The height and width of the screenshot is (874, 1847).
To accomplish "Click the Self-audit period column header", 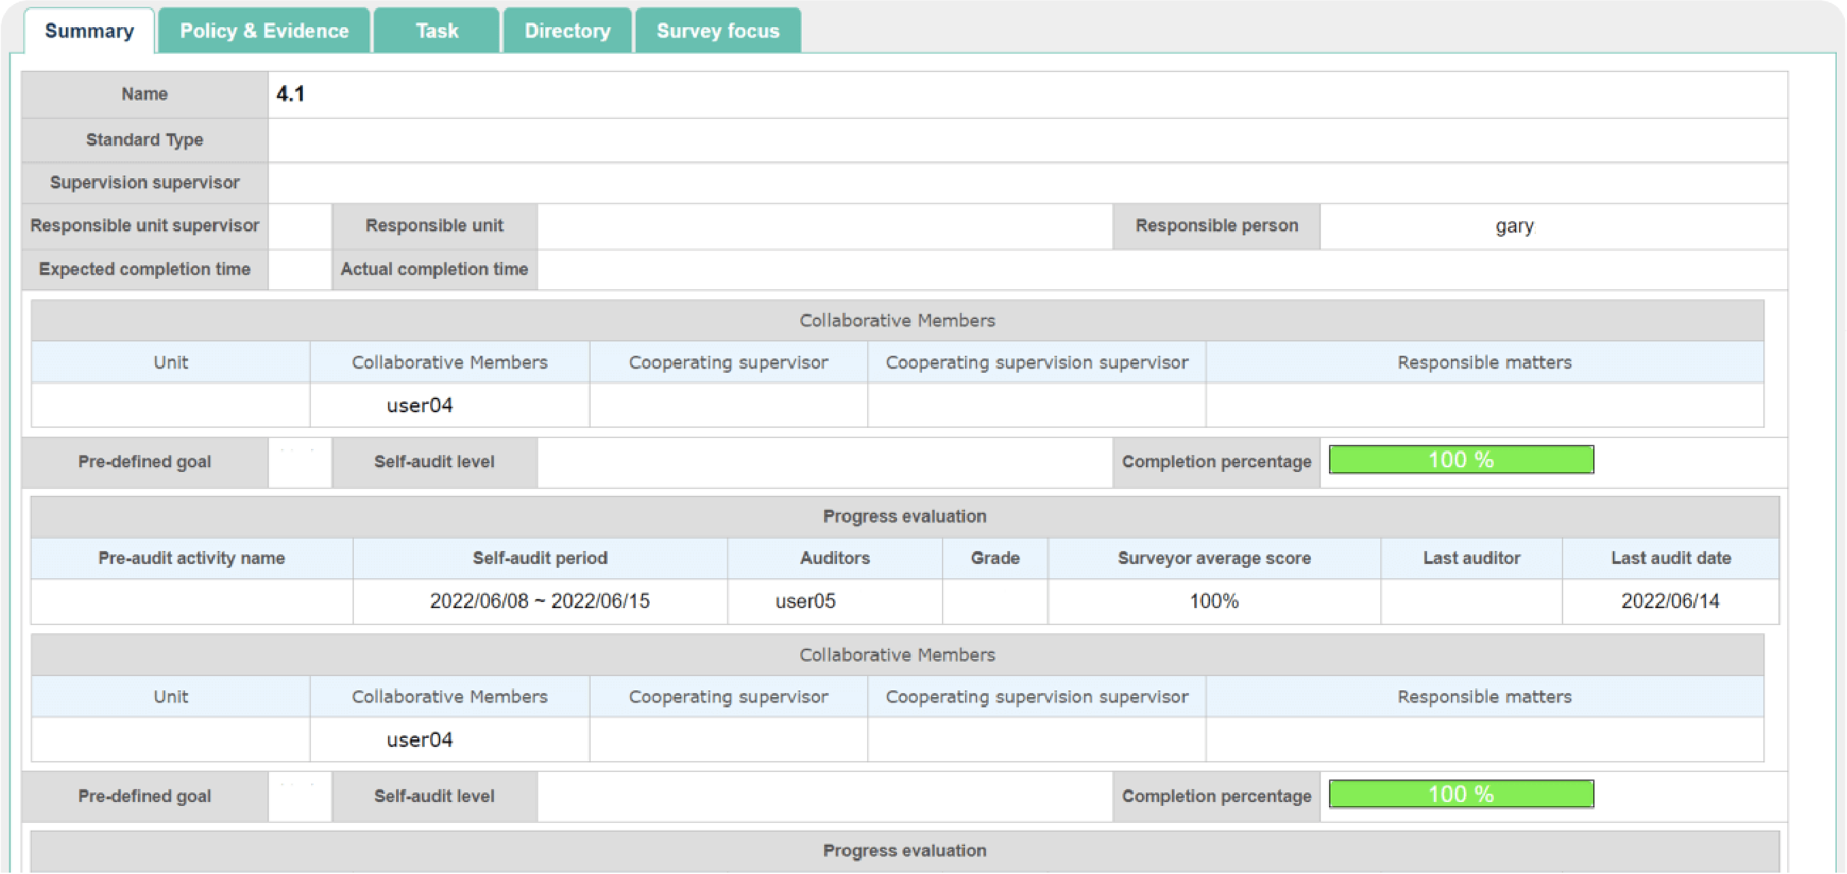I will pyautogui.click(x=539, y=558).
